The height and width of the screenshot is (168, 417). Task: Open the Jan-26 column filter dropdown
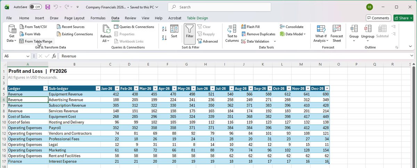tap(117, 88)
